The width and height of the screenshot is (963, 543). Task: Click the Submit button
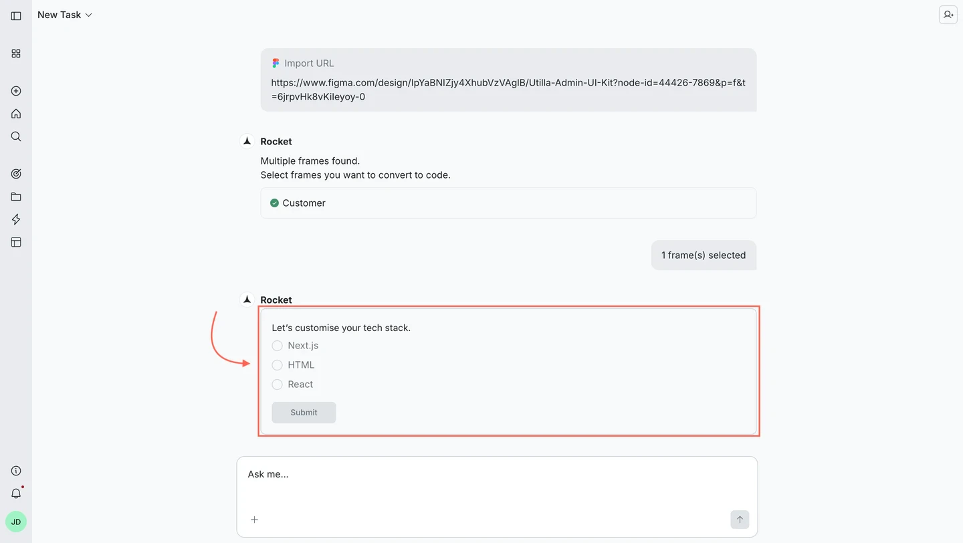(x=304, y=412)
